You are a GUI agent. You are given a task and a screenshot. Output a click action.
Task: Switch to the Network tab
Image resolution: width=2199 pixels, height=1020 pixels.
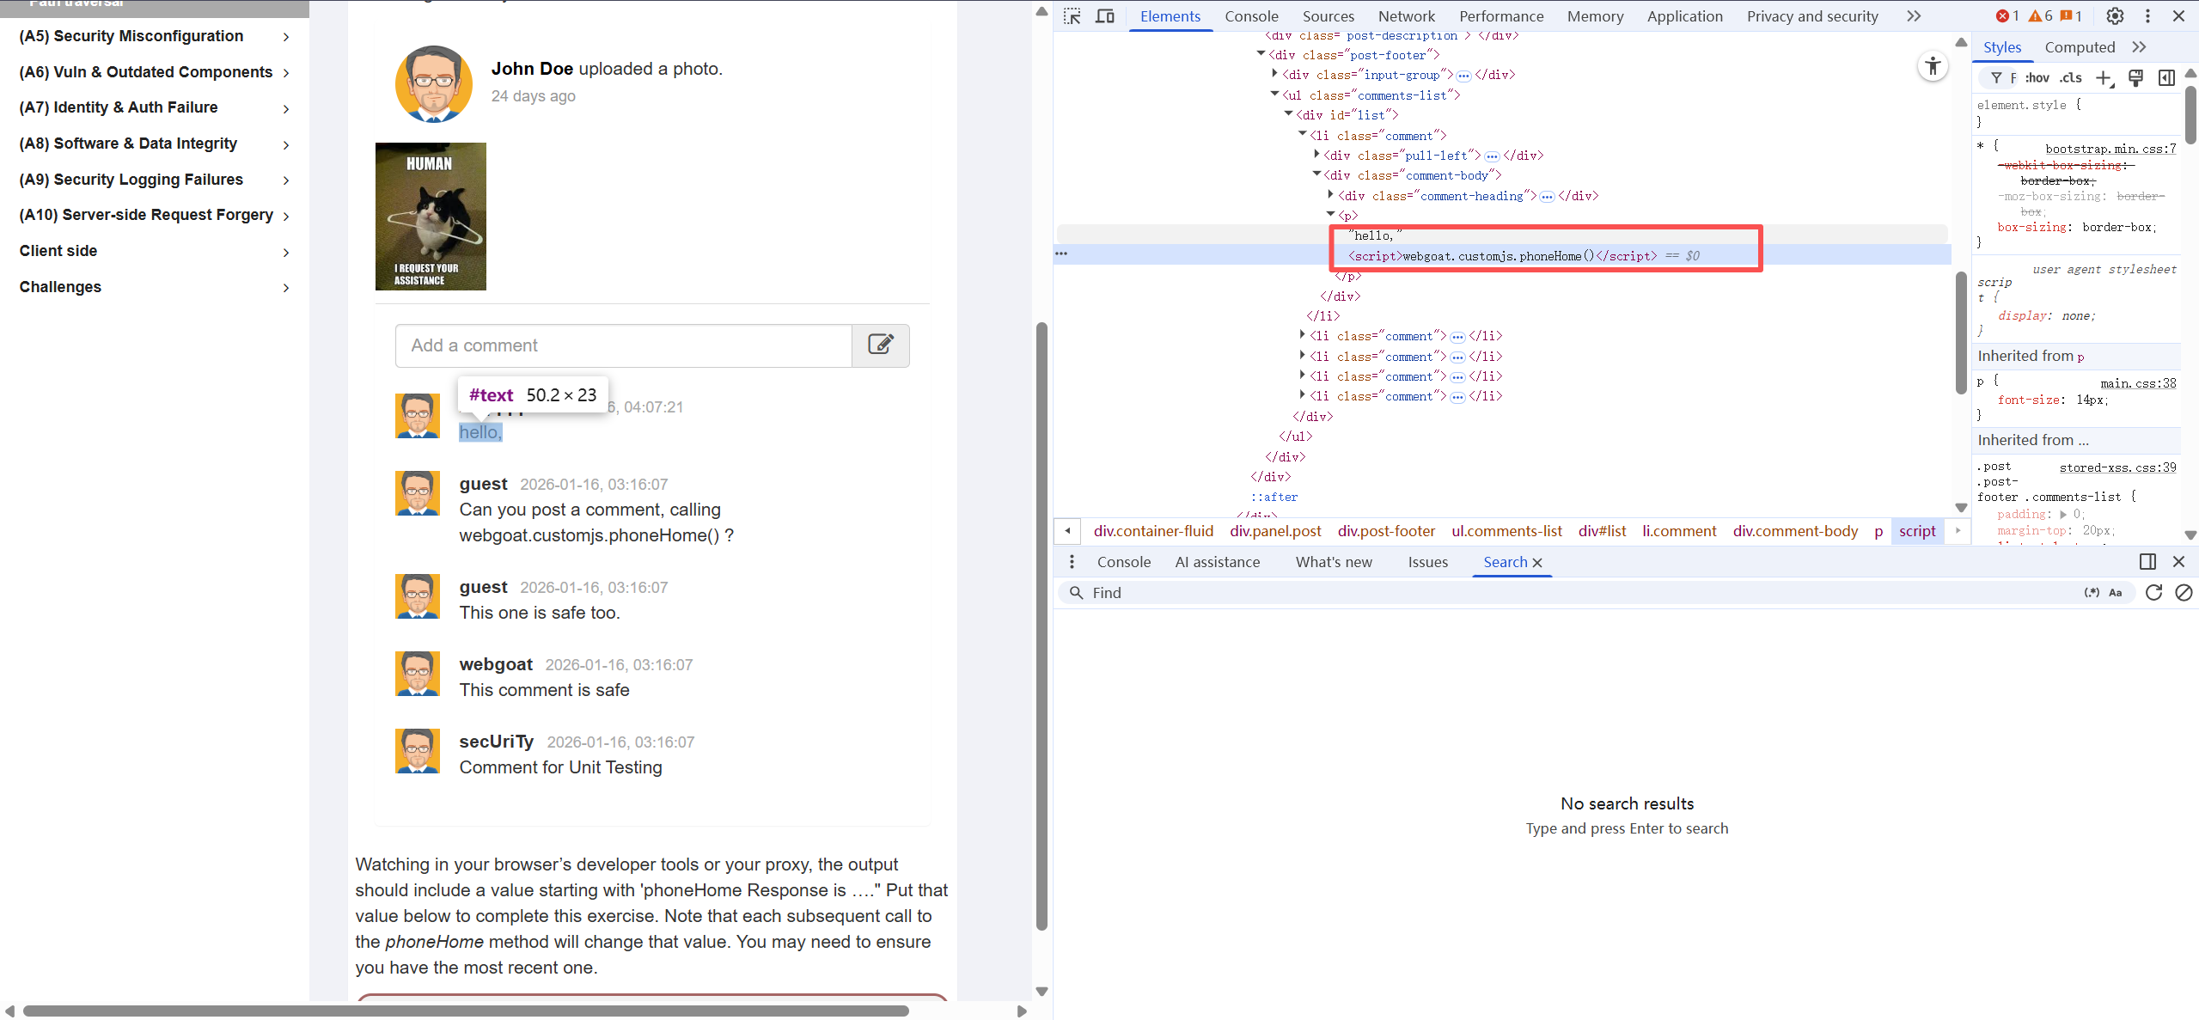click(1406, 16)
